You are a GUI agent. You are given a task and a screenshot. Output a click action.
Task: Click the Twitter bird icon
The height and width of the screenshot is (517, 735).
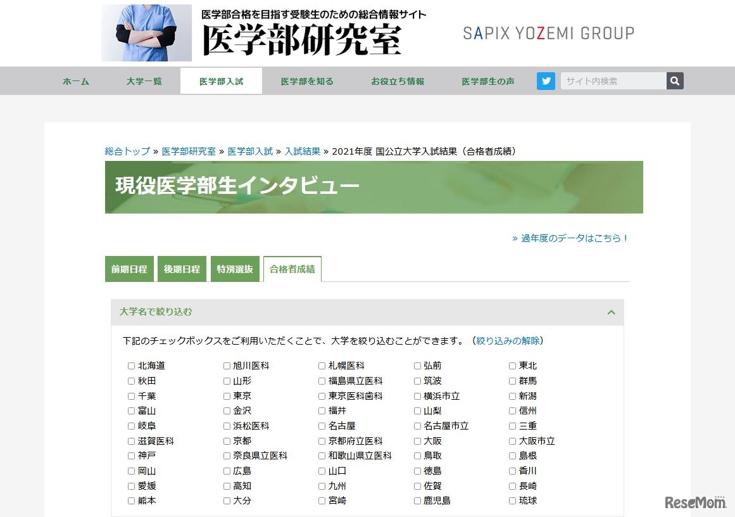[545, 80]
